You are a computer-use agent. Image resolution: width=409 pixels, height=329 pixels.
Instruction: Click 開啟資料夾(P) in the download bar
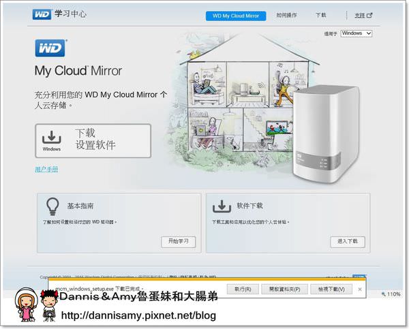[x=284, y=289]
